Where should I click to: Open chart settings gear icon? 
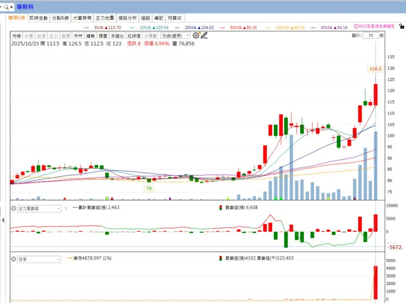click(196, 36)
